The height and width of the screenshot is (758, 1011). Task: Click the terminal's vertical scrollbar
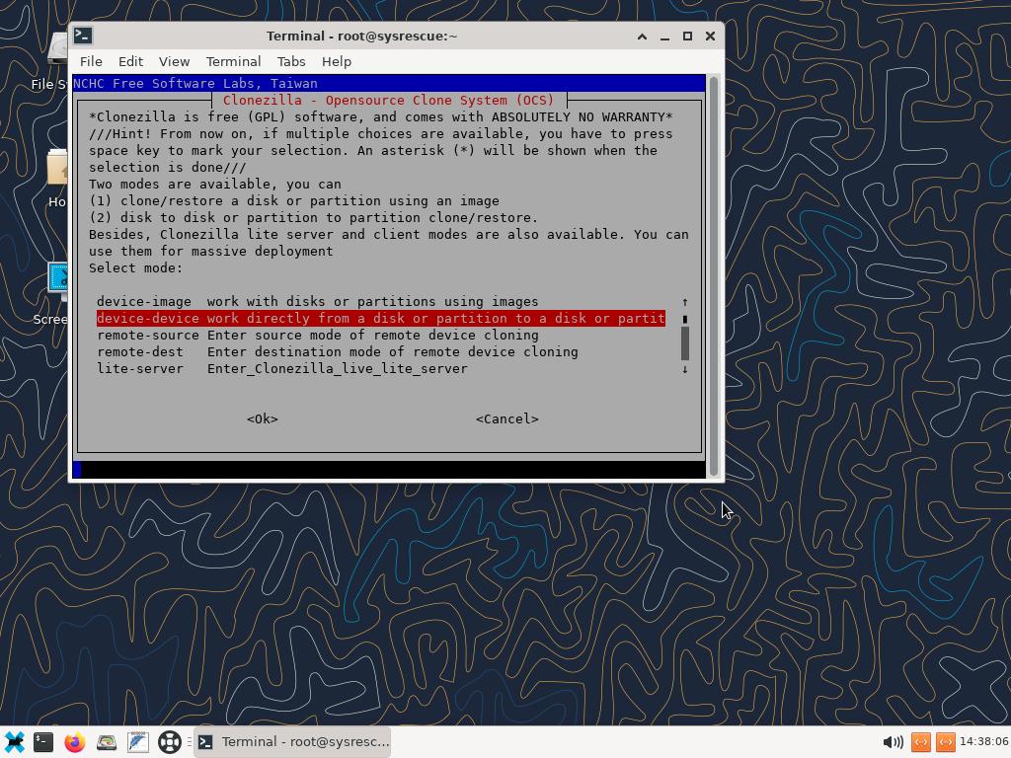coord(714,276)
